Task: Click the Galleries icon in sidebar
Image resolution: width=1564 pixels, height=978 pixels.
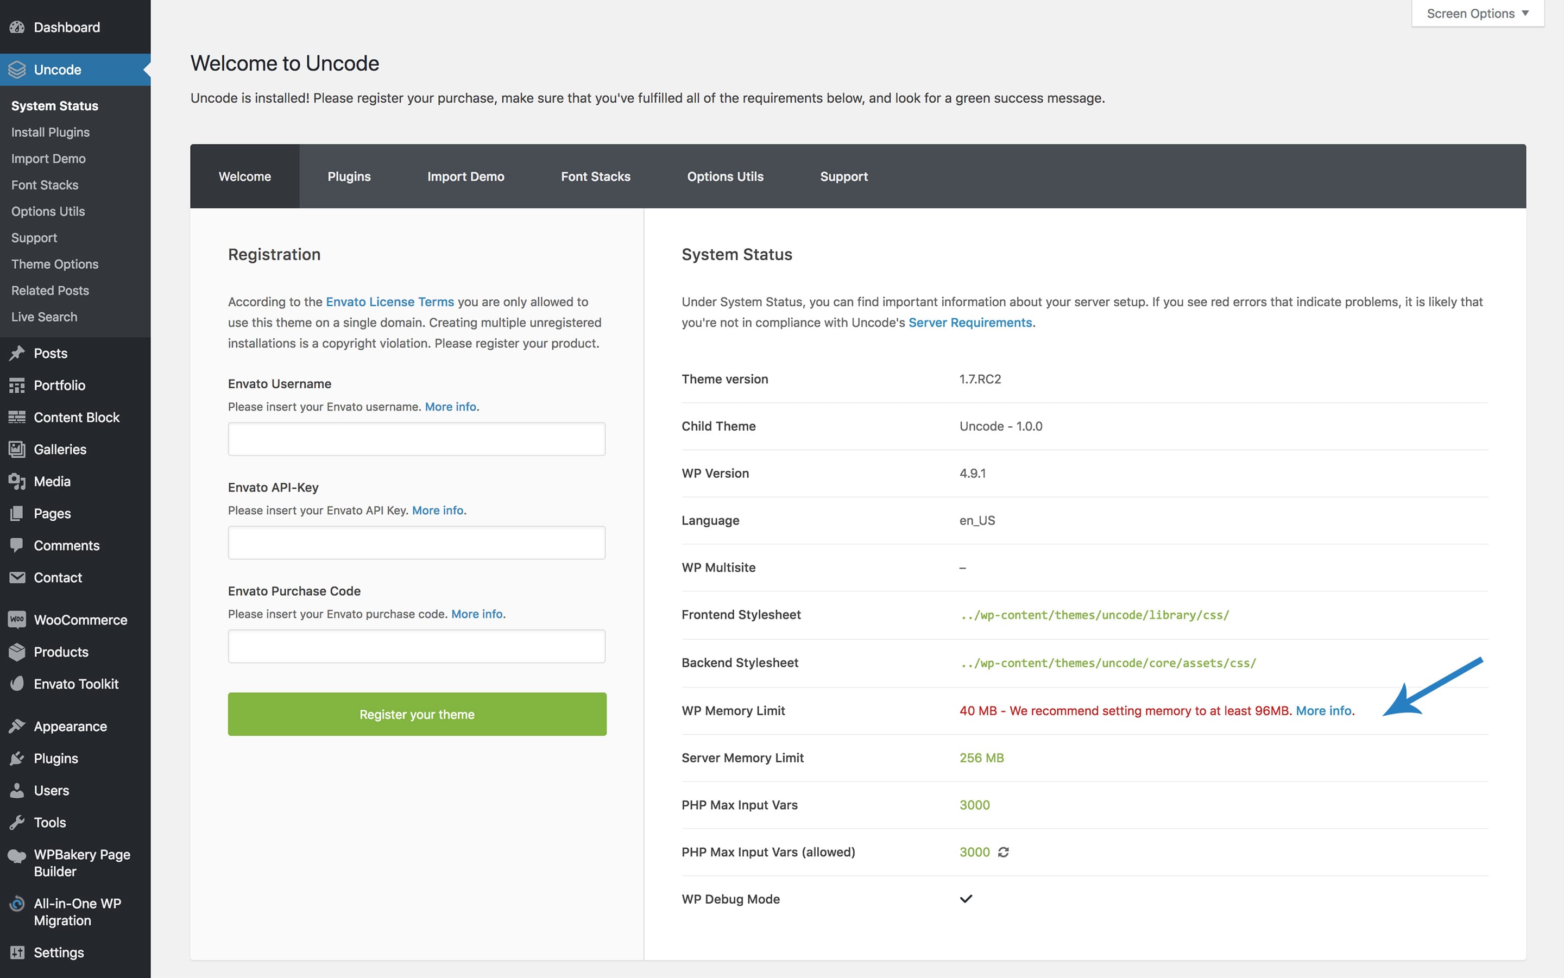Action: coord(17,450)
